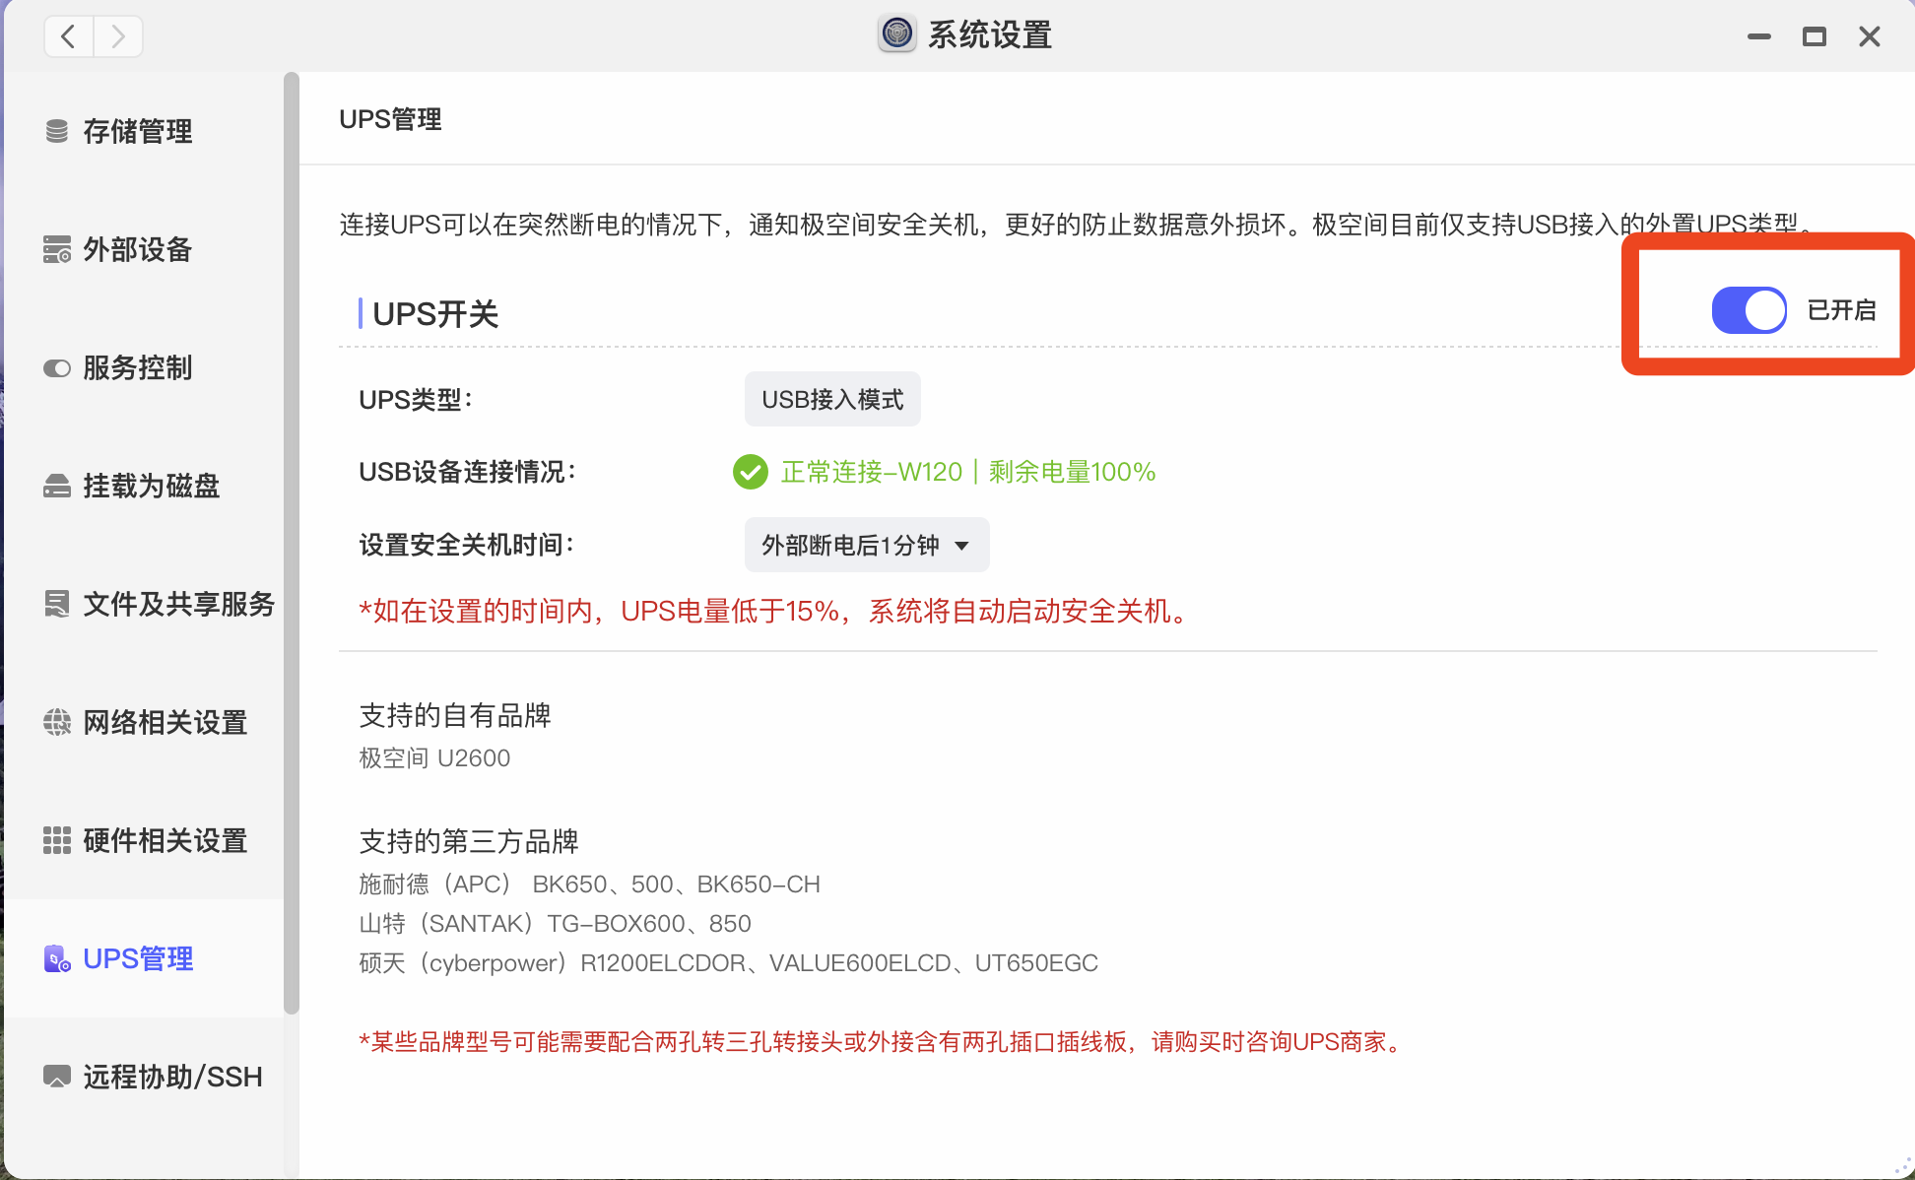Switch to the UPS管理 sidebar entry
Screen dimensions: 1915x1180
pyautogui.click(x=138, y=958)
